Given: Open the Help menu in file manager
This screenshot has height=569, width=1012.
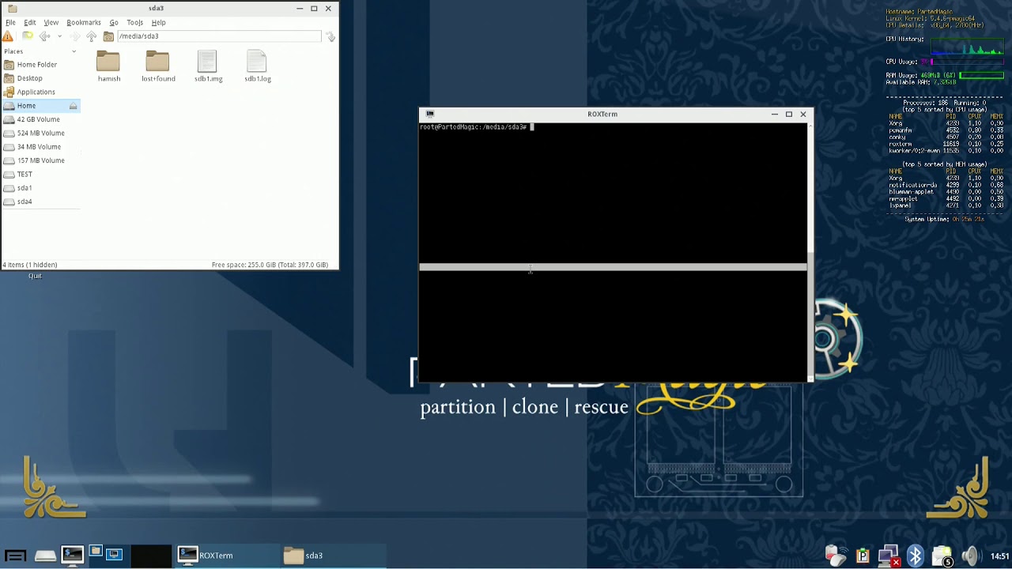Looking at the screenshot, I should tap(158, 22).
